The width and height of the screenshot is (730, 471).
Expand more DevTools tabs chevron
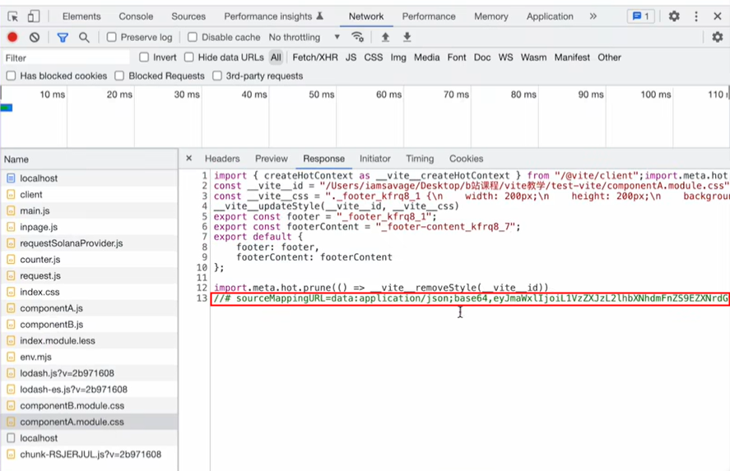(x=593, y=16)
